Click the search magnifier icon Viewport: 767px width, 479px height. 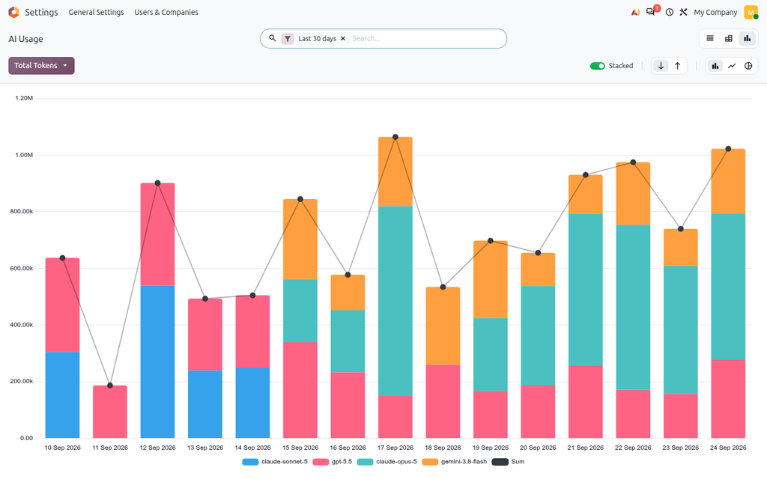click(273, 38)
